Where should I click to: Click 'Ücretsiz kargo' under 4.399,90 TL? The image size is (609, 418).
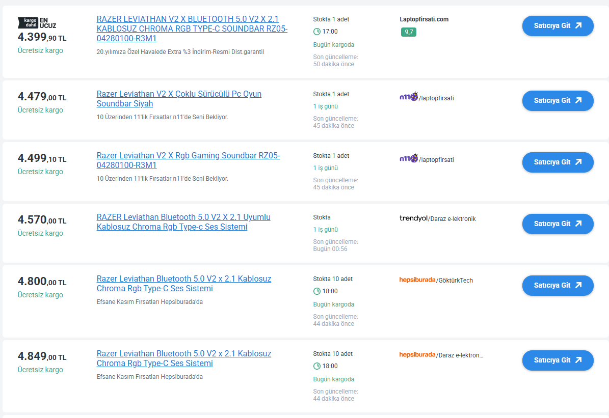point(40,50)
